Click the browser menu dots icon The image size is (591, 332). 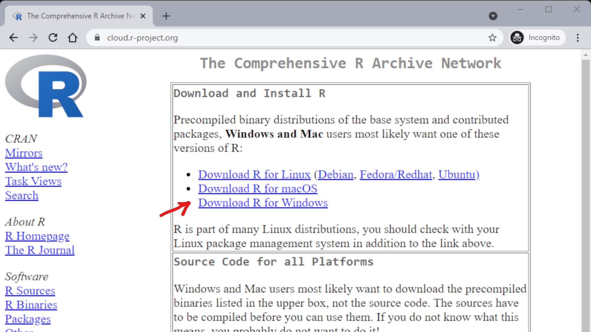[577, 37]
